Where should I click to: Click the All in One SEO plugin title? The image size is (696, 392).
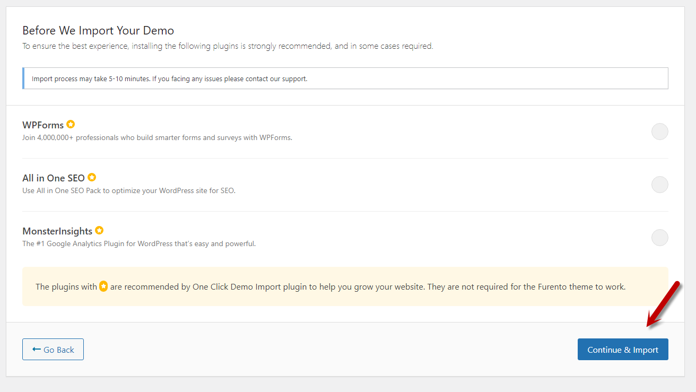[54, 178]
